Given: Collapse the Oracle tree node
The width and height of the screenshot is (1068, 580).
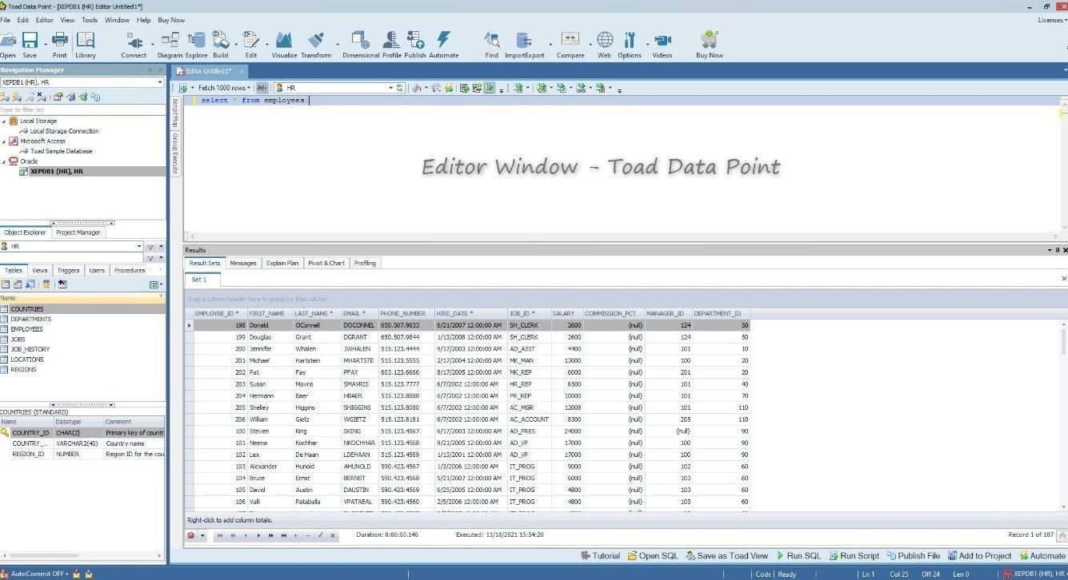Looking at the screenshot, I should point(3,161).
